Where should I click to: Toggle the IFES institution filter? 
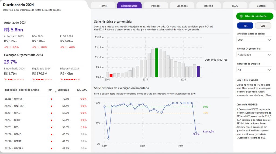[245, 26]
